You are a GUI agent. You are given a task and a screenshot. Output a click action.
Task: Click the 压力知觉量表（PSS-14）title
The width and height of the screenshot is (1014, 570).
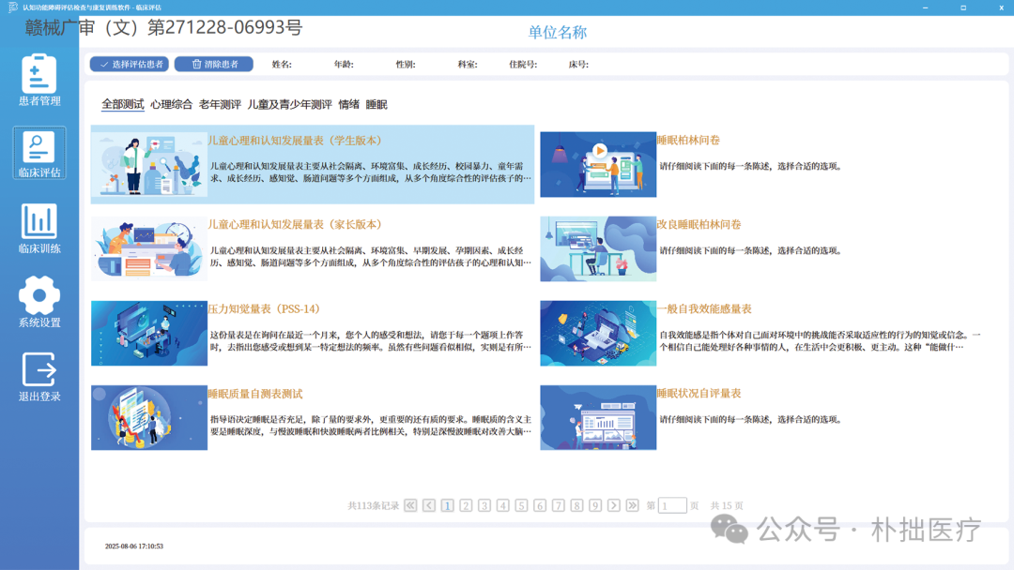264,309
